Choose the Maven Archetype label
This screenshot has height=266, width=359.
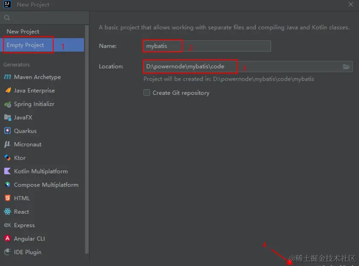coord(37,77)
